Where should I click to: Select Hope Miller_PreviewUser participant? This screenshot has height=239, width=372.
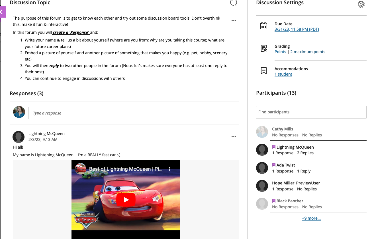(296, 183)
